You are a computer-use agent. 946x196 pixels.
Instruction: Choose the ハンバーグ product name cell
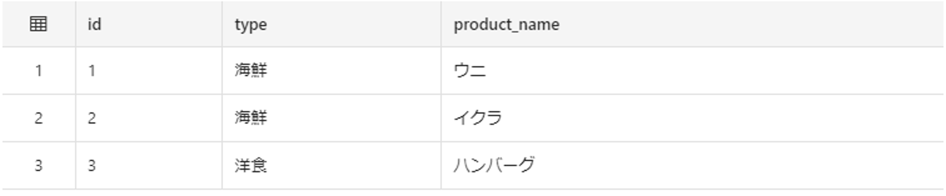(494, 165)
